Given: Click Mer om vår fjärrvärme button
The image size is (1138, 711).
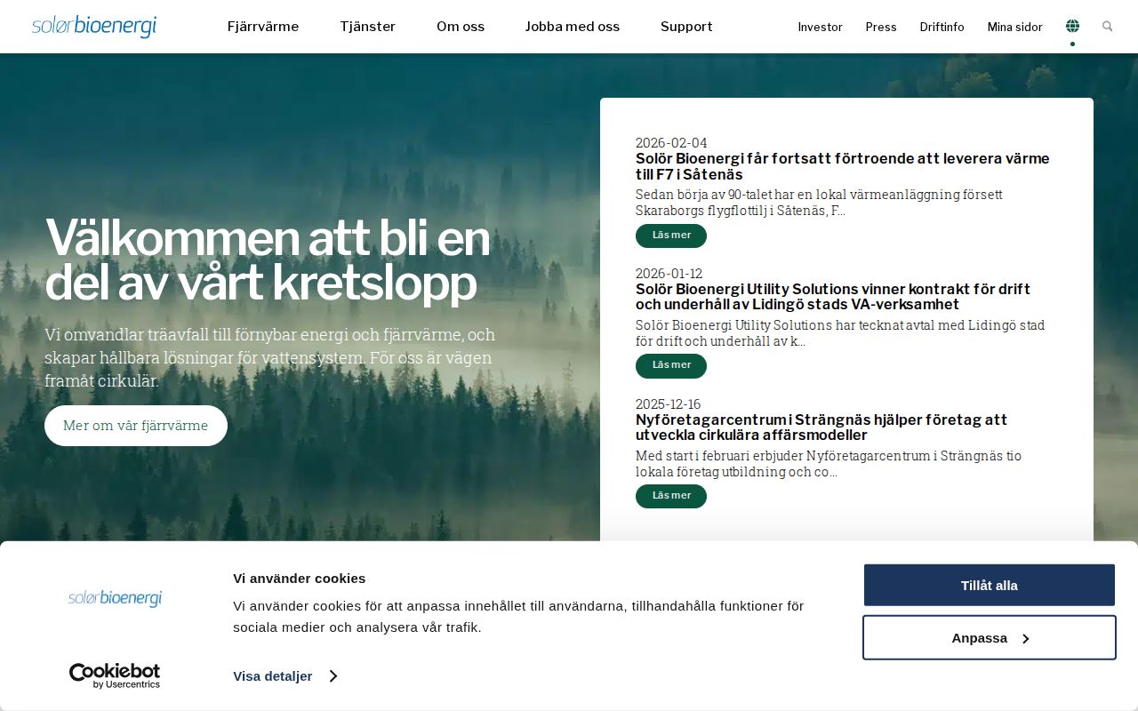Looking at the screenshot, I should 135,425.
